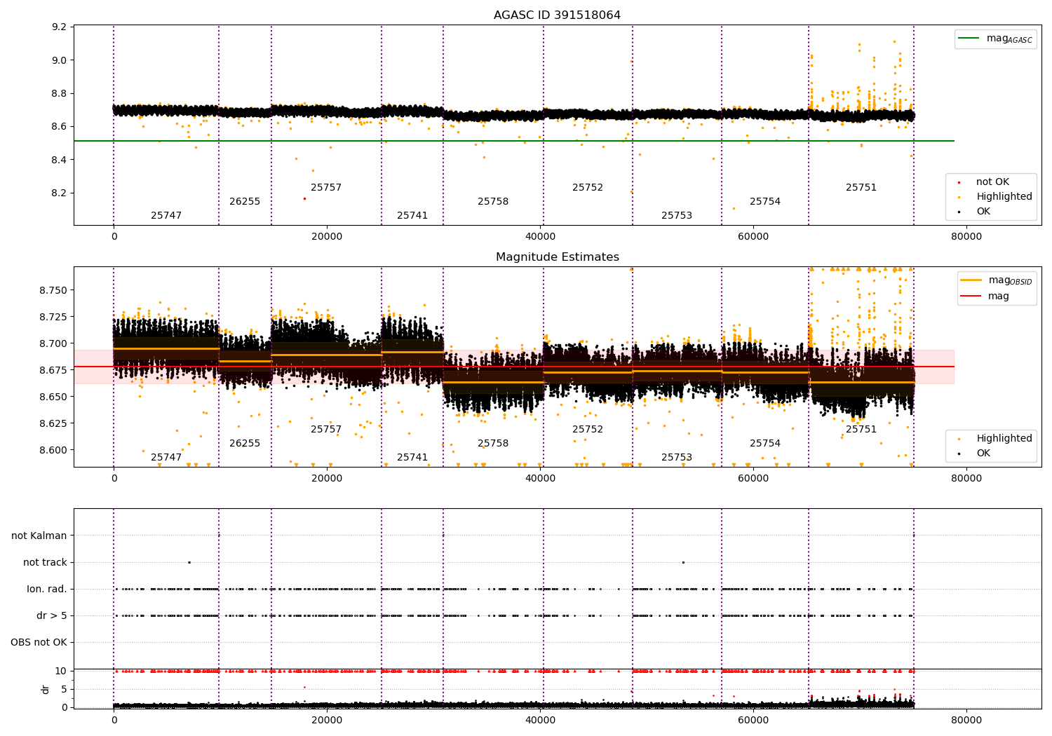Click obsid 25751 in Magnitude Estimates plot
The height and width of the screenshot is (736, 1052).
861,429
